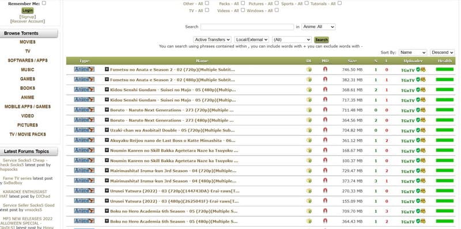This screenshot has width=461, height=229.
Task: Open the Anime: All category dropdown
Action: click(319, 27)
